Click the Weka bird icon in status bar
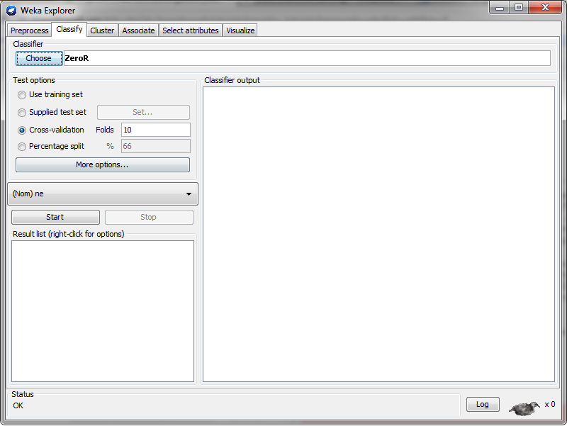 [524, 408]
